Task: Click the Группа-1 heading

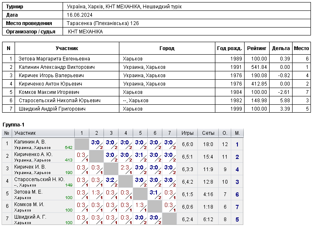Action: tap(13, 125)
